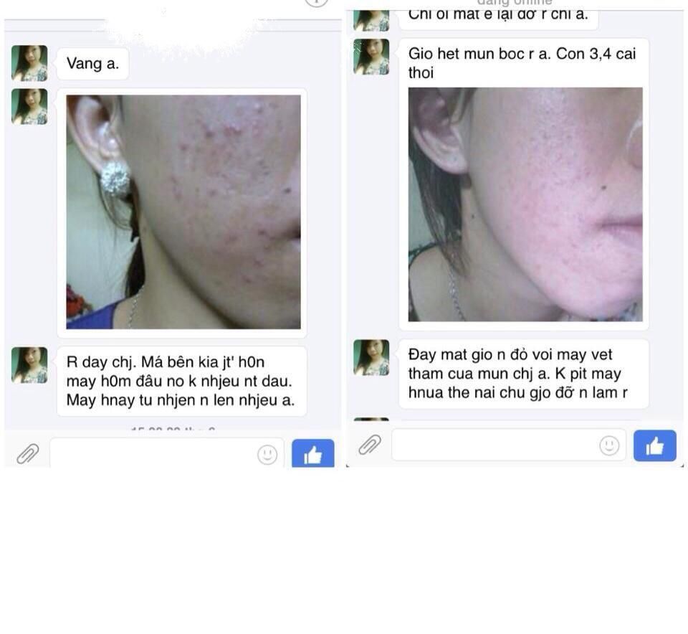Image resolution: width=688 pixels, height=634 pixels.
Task: Send a thumbs-up like in left chat
Action: pos(313,453)
